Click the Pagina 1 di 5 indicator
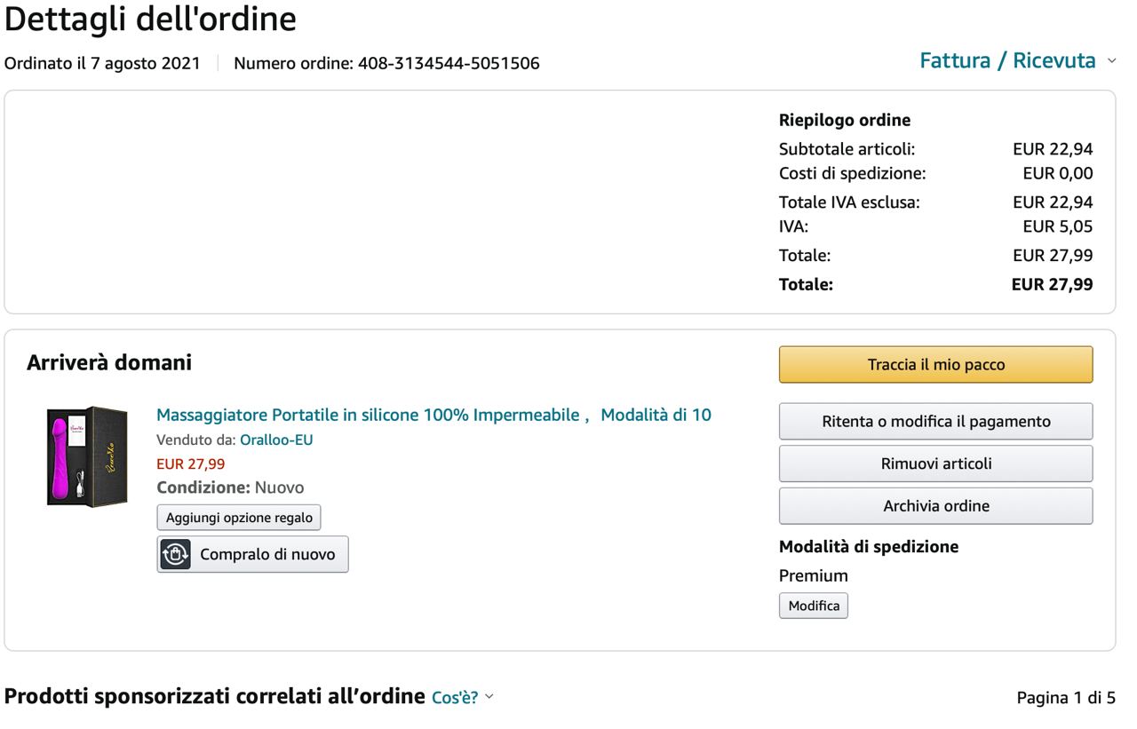 (1065, 697)
